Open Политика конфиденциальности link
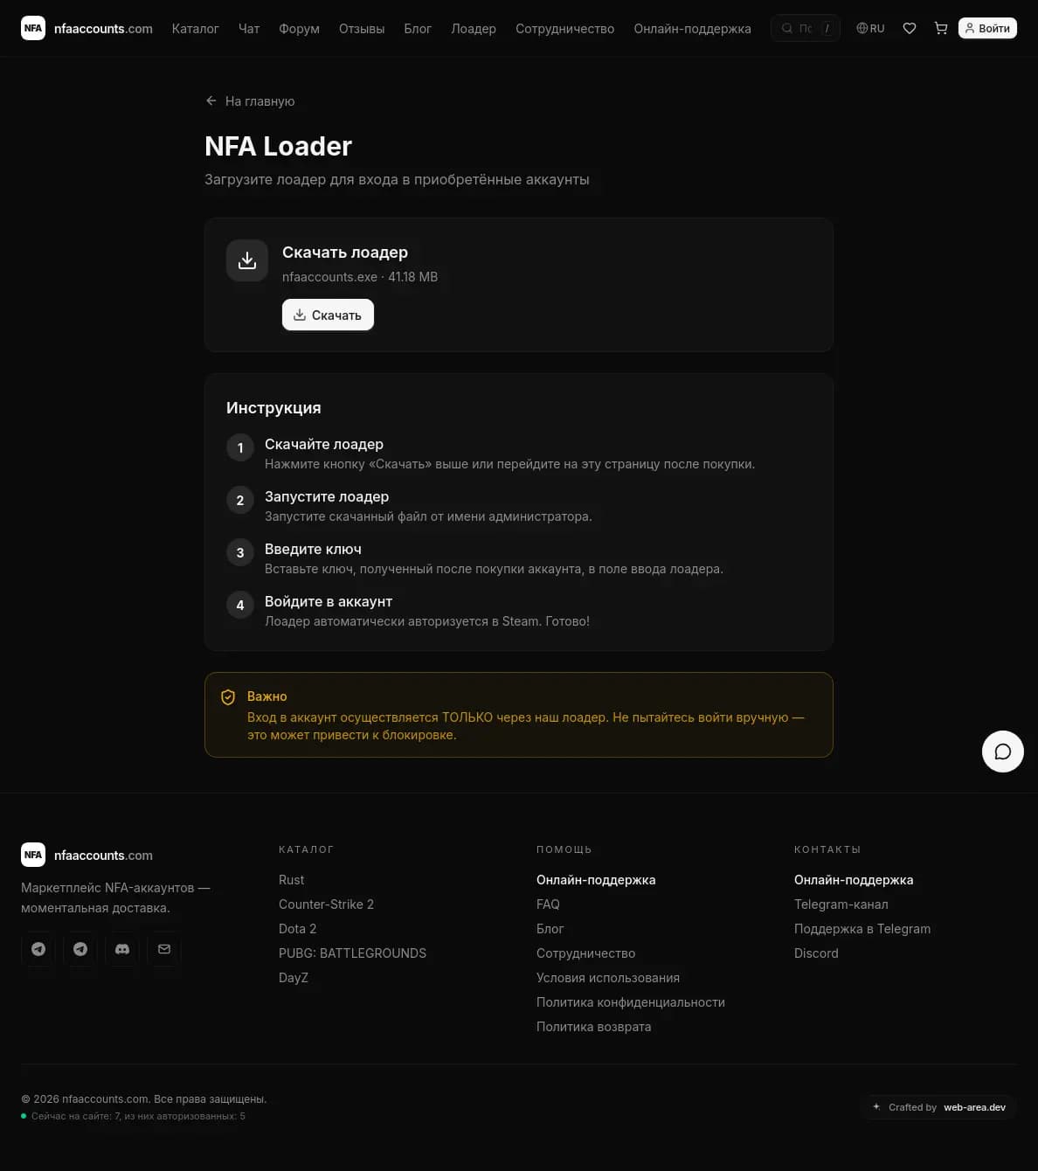 coord(631,1002)
